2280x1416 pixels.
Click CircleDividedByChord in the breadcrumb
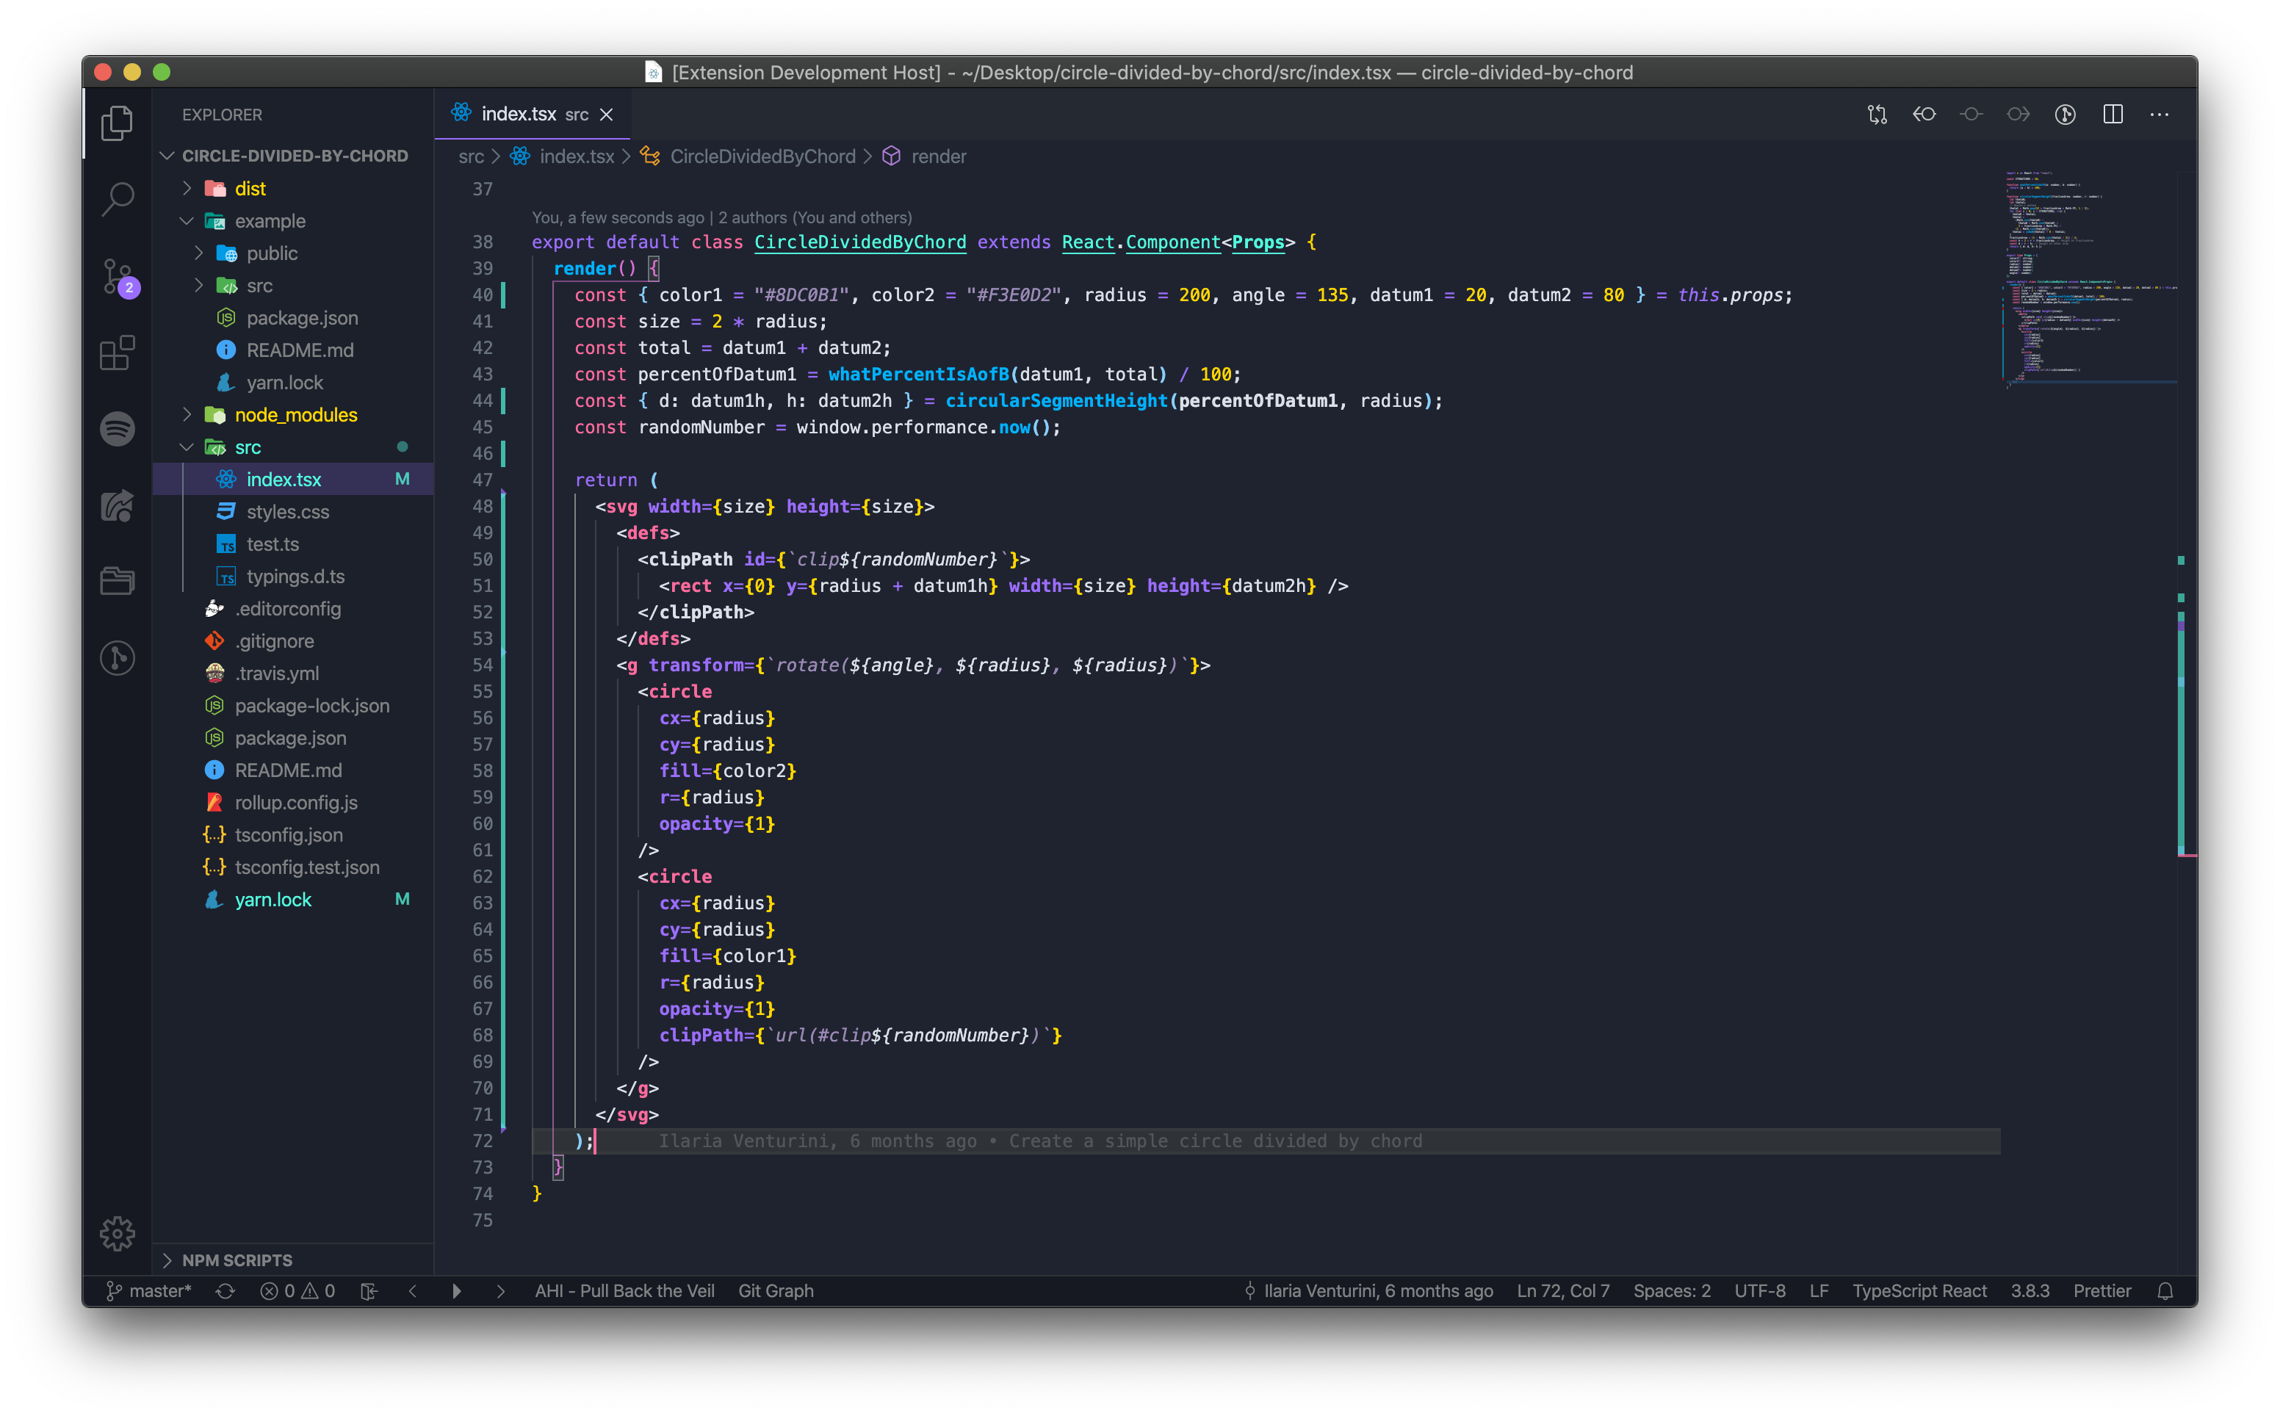point(762,156)
